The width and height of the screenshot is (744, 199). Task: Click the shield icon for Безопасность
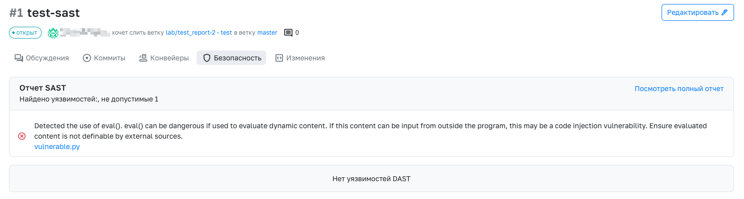click(207, 58)
